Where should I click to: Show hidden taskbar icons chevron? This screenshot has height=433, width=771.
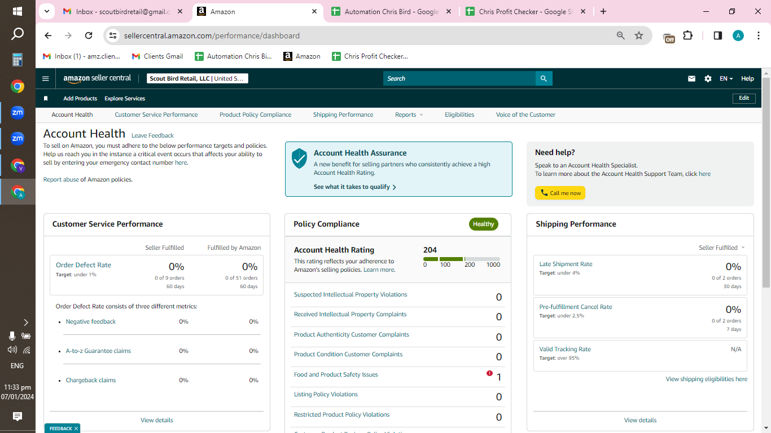click(x=26, y=322)
